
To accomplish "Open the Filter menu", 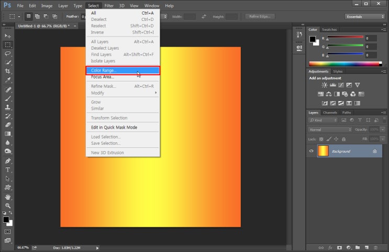I will coord(109,6).
